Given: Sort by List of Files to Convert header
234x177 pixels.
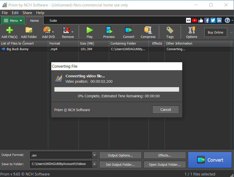Looking at the screenshot, I should coord(24,43).
